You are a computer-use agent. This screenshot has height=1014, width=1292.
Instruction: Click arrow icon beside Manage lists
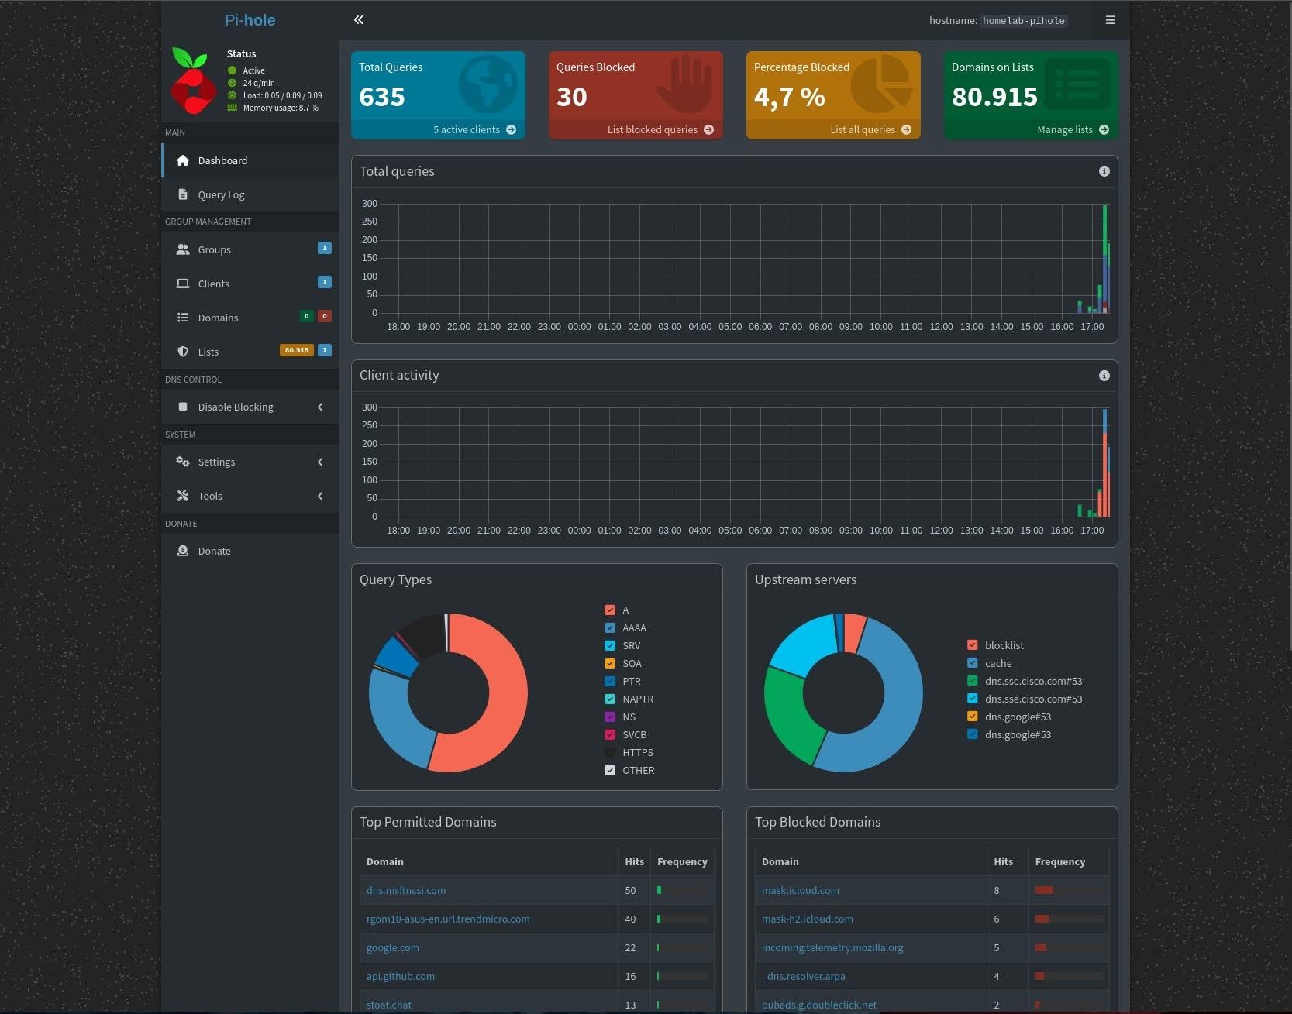1104,130
